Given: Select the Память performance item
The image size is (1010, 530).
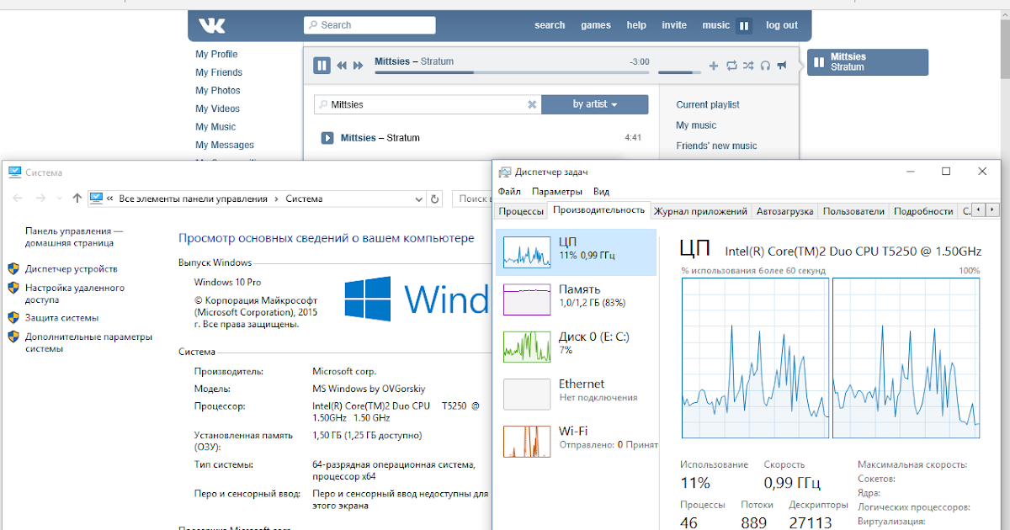Looking at the screenshot, I should tap(576, 299).
